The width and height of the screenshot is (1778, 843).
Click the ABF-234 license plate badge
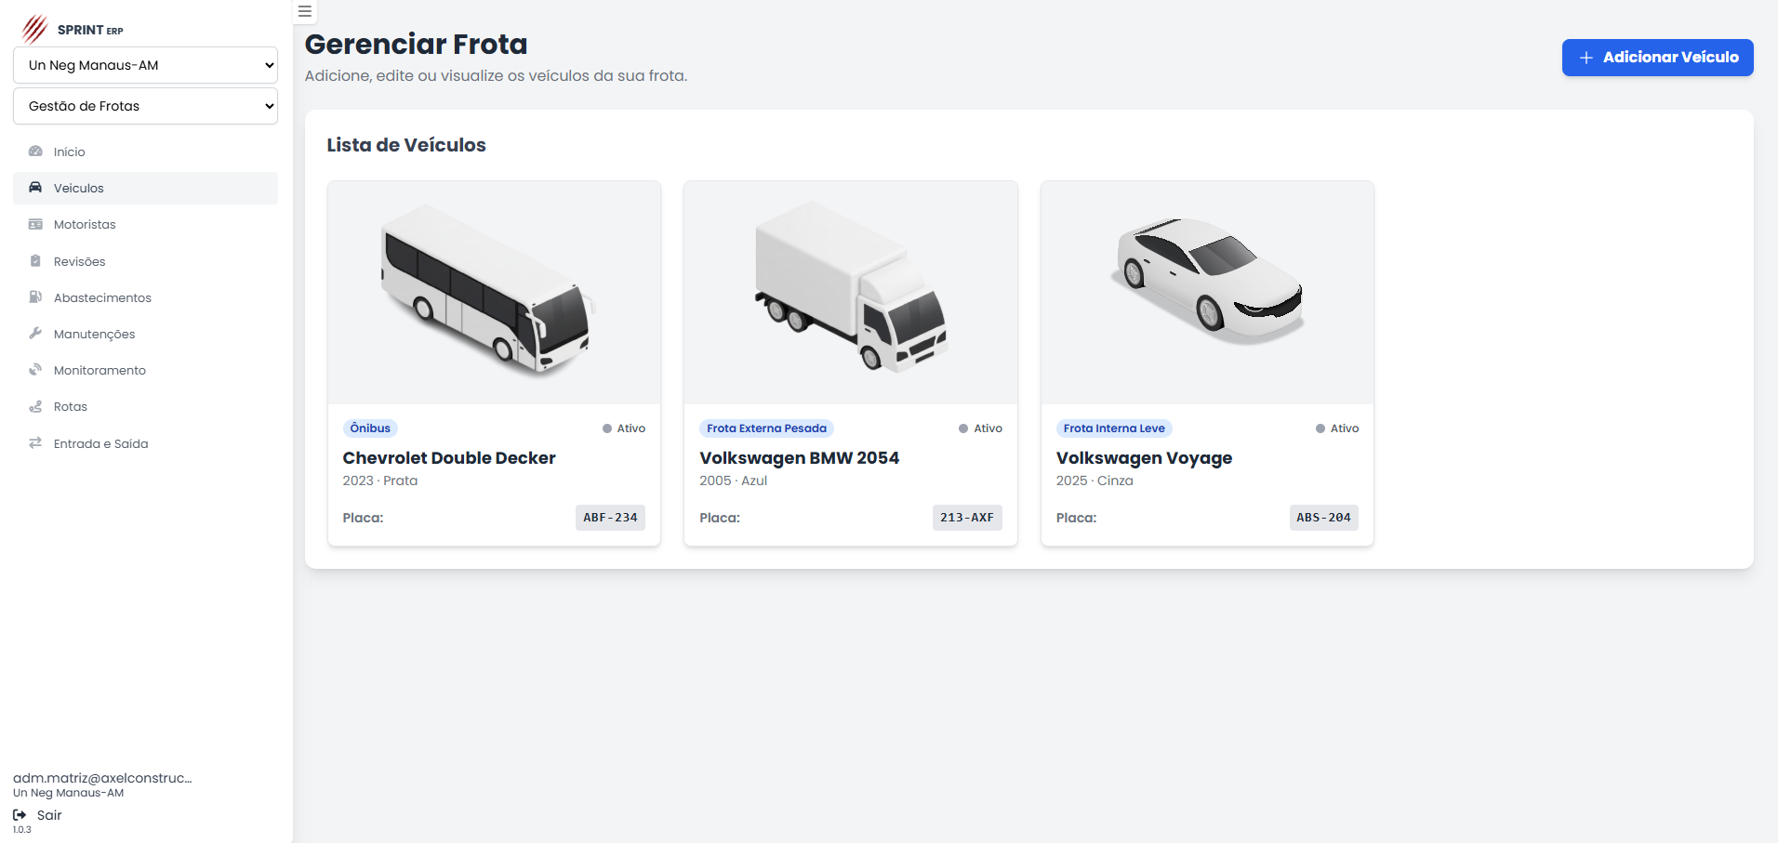610,518
